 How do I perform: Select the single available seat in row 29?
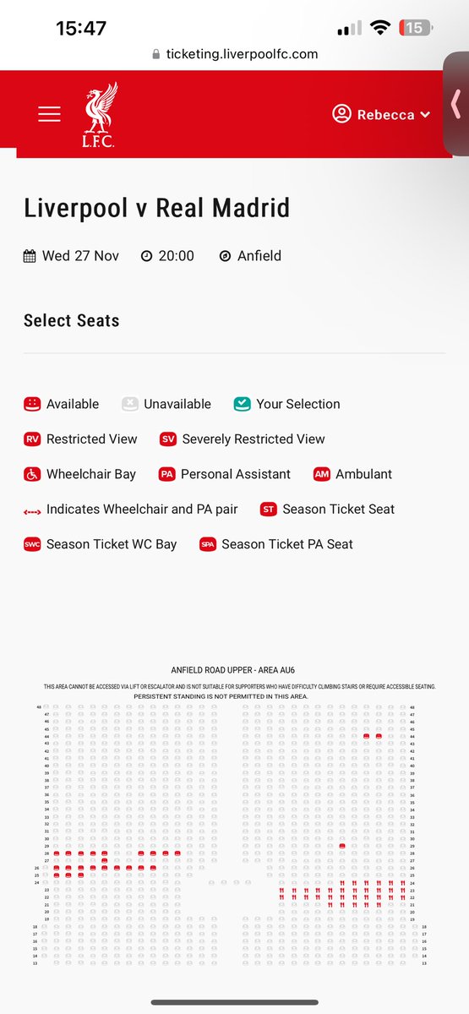342,846
